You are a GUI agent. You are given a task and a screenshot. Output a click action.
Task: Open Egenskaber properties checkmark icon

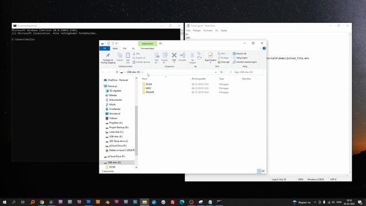[210, 55]
